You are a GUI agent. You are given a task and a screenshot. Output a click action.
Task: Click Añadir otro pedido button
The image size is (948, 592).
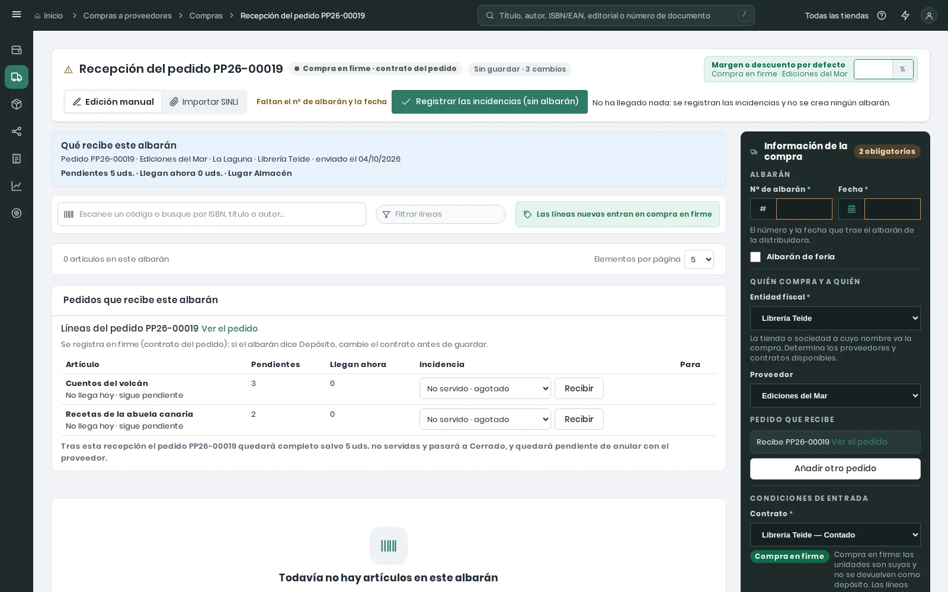coord(835,468)
